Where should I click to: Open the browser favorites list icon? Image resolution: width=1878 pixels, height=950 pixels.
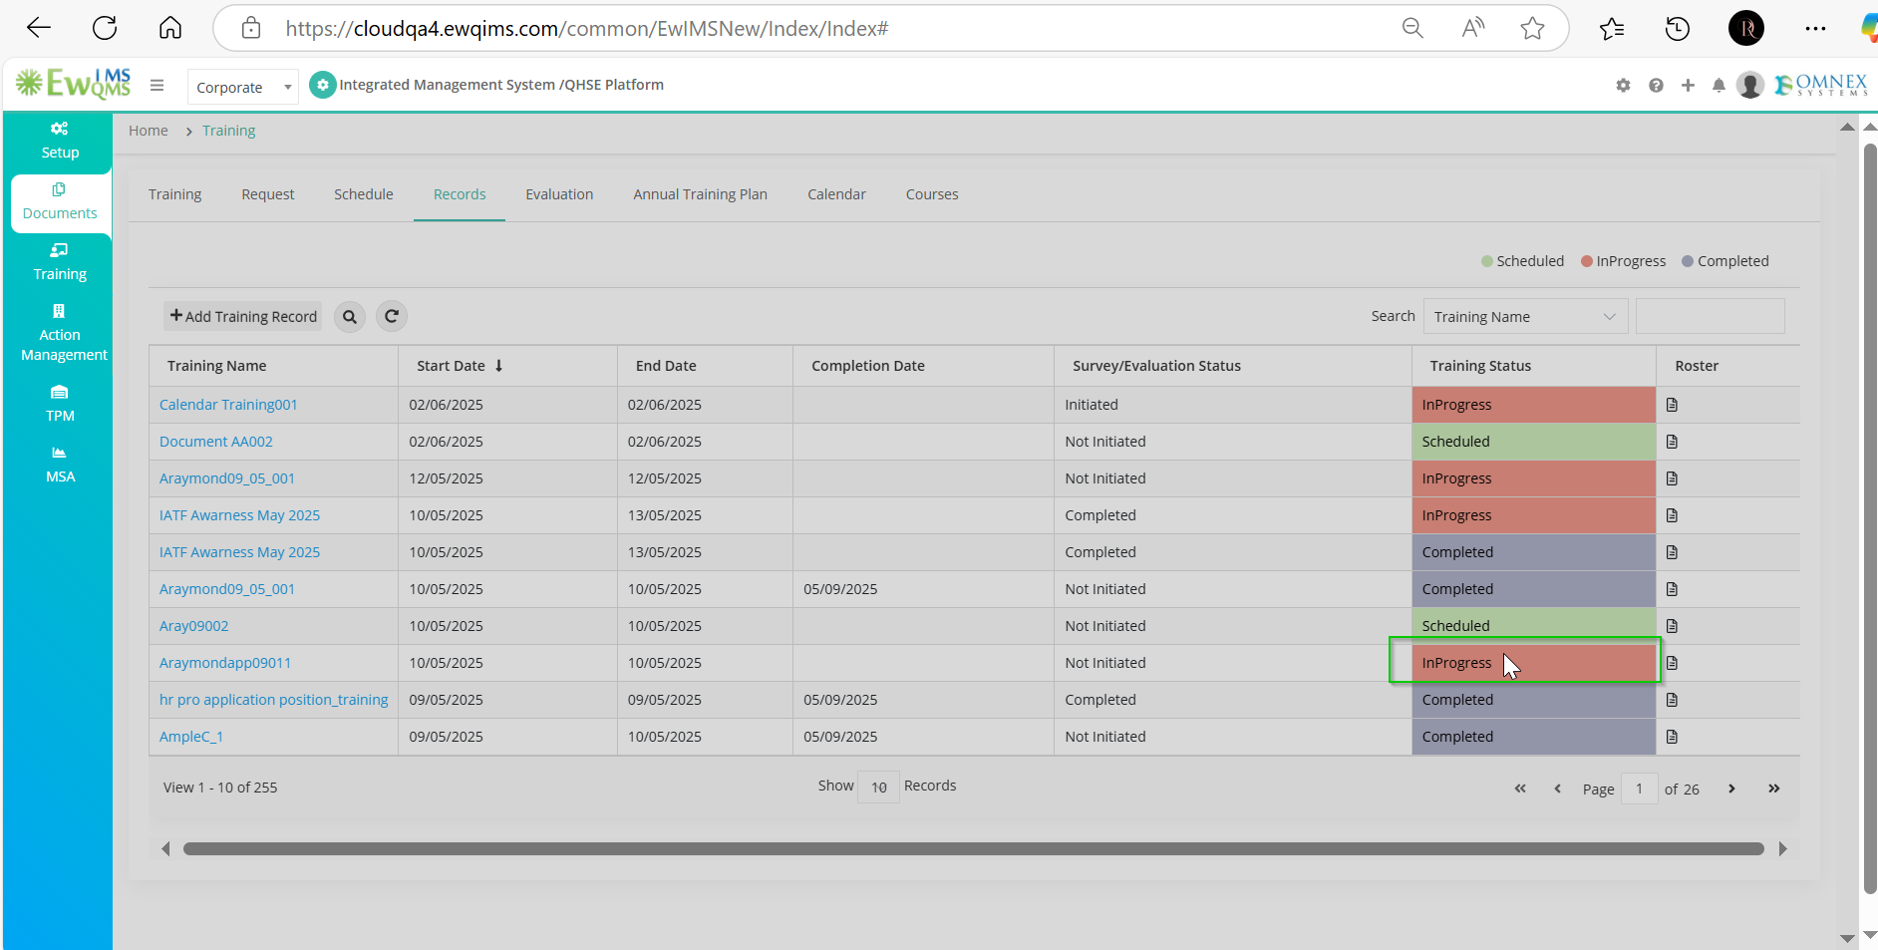point(1611,29)
